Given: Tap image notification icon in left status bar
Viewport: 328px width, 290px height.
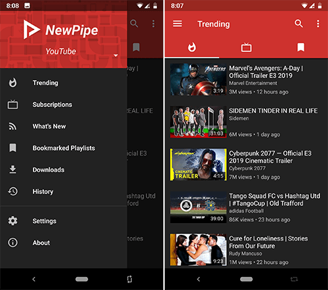Looking at the screenshot, I should (x=27, y=5).
